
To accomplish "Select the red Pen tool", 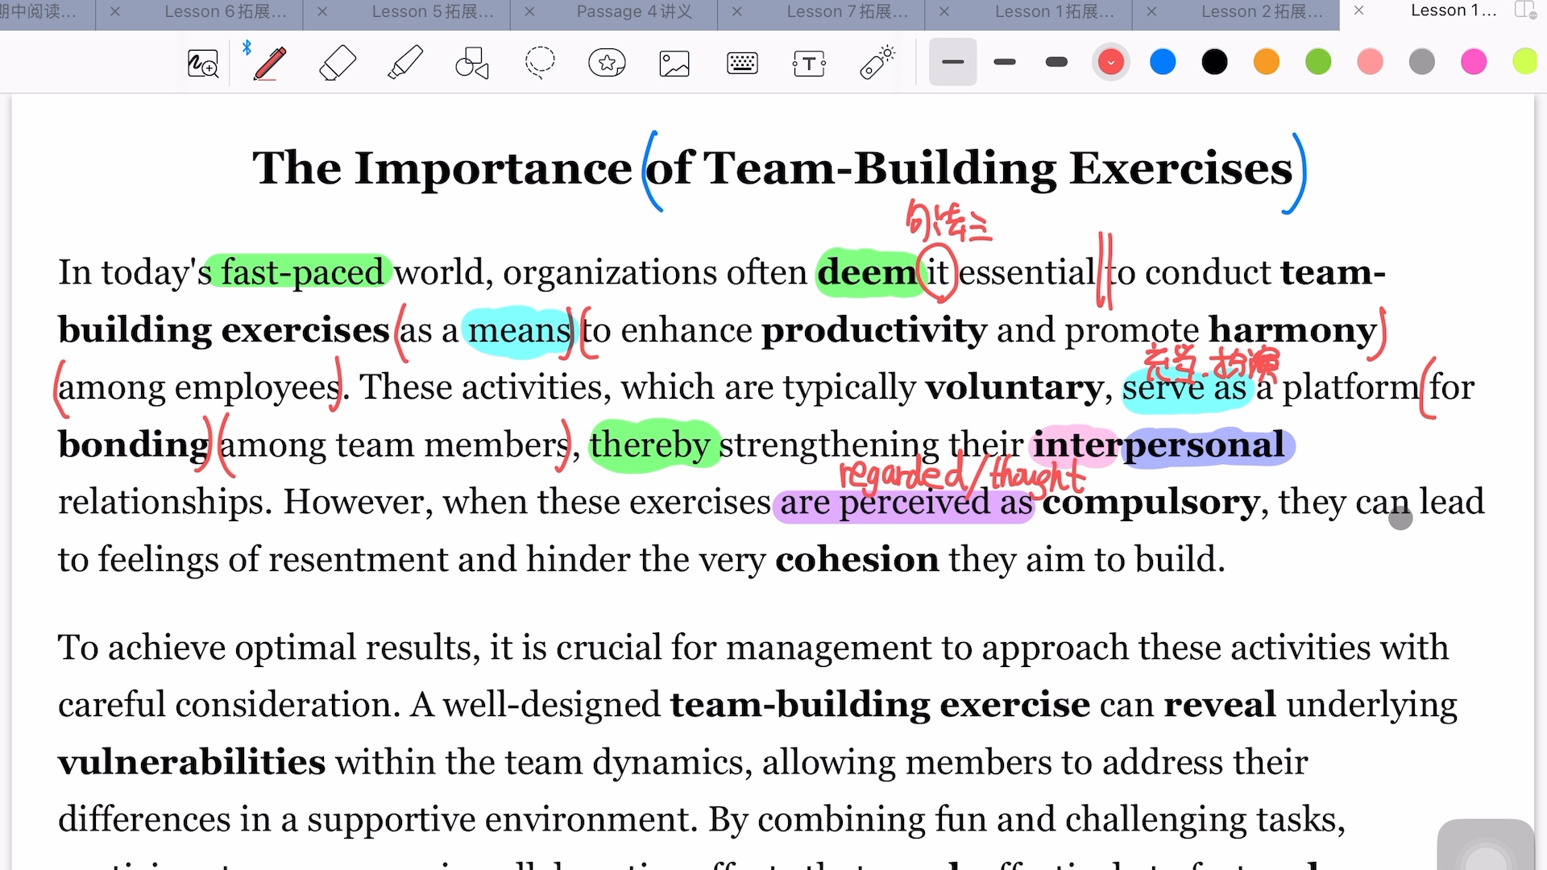I will [x=270, y=63].
